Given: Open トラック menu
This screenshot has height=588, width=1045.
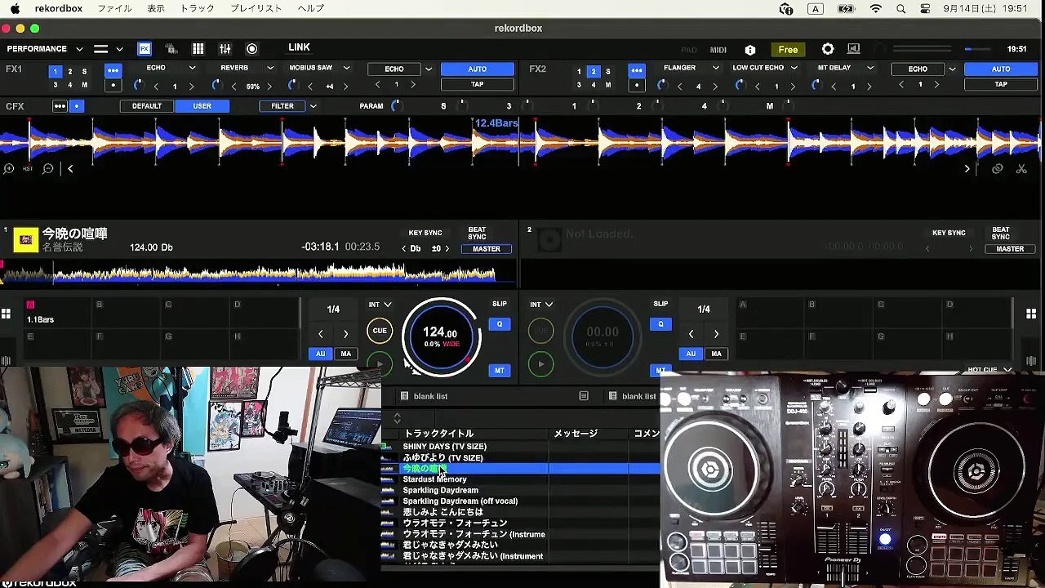Looking at the screenshot, I should coord(196,9).
